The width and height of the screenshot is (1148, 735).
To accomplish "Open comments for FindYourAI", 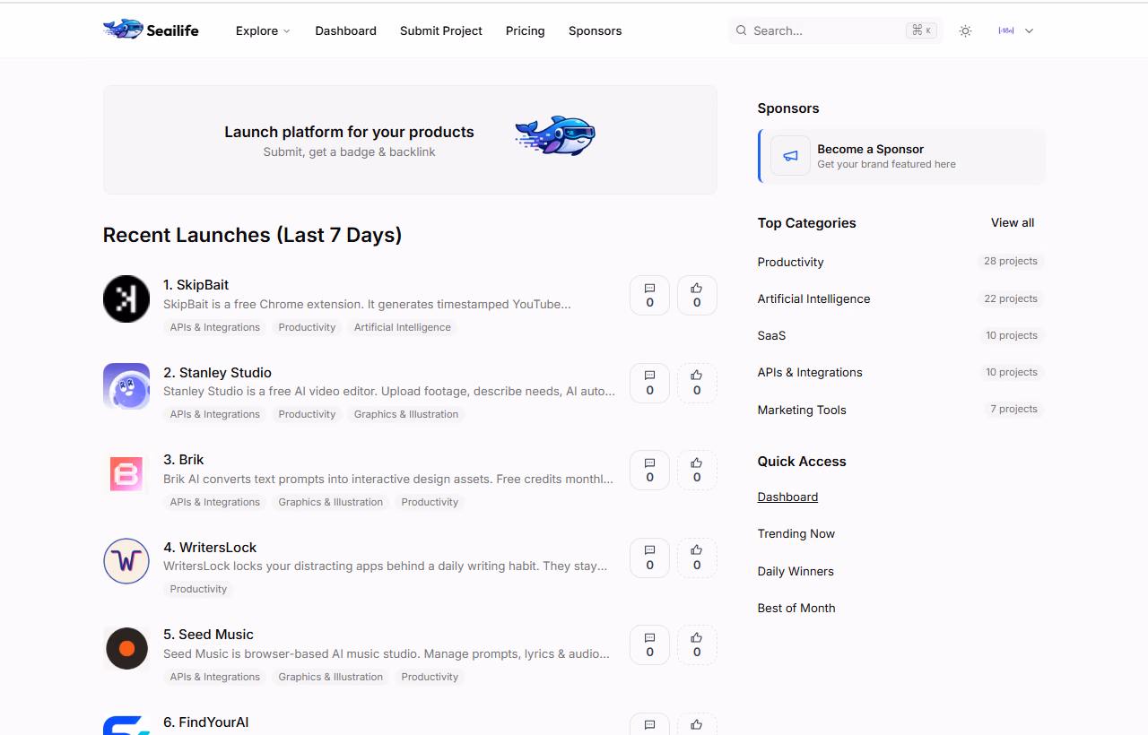I will (x=649, y=724).
